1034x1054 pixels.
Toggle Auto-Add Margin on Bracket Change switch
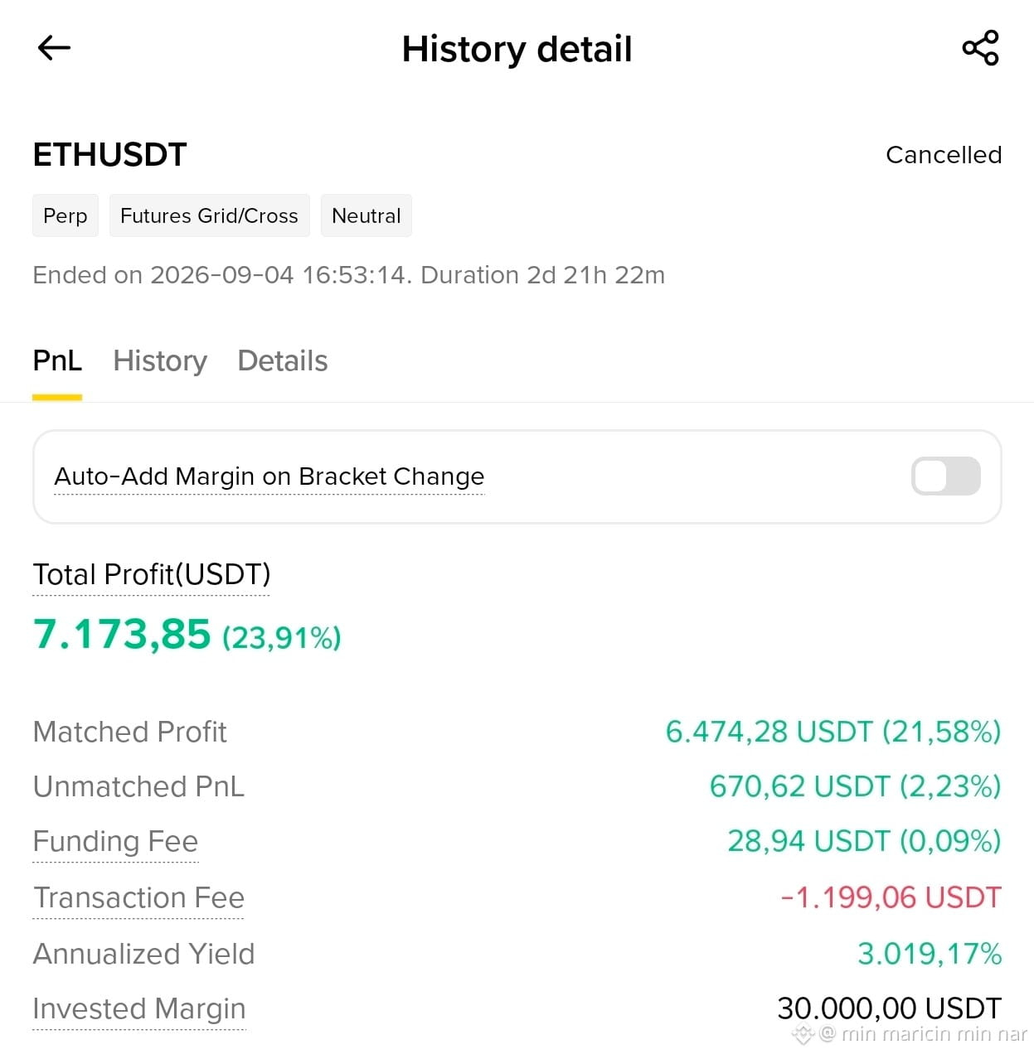(945, 476)
